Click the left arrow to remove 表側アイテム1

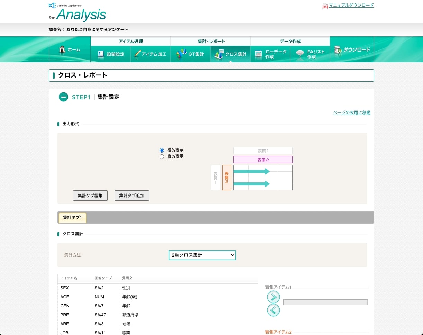273,310
